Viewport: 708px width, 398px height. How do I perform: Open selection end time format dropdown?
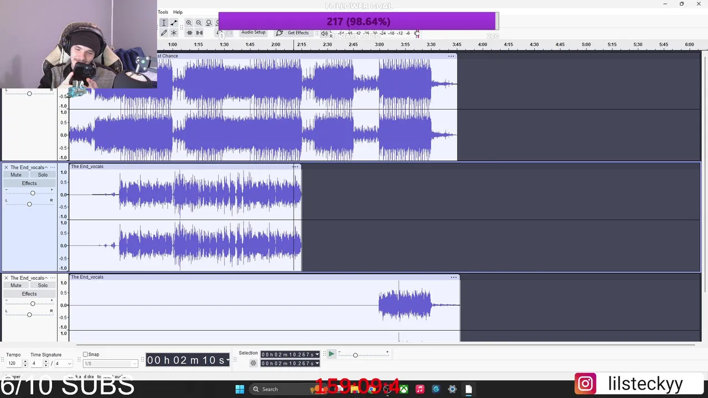(x=317, y=363)
